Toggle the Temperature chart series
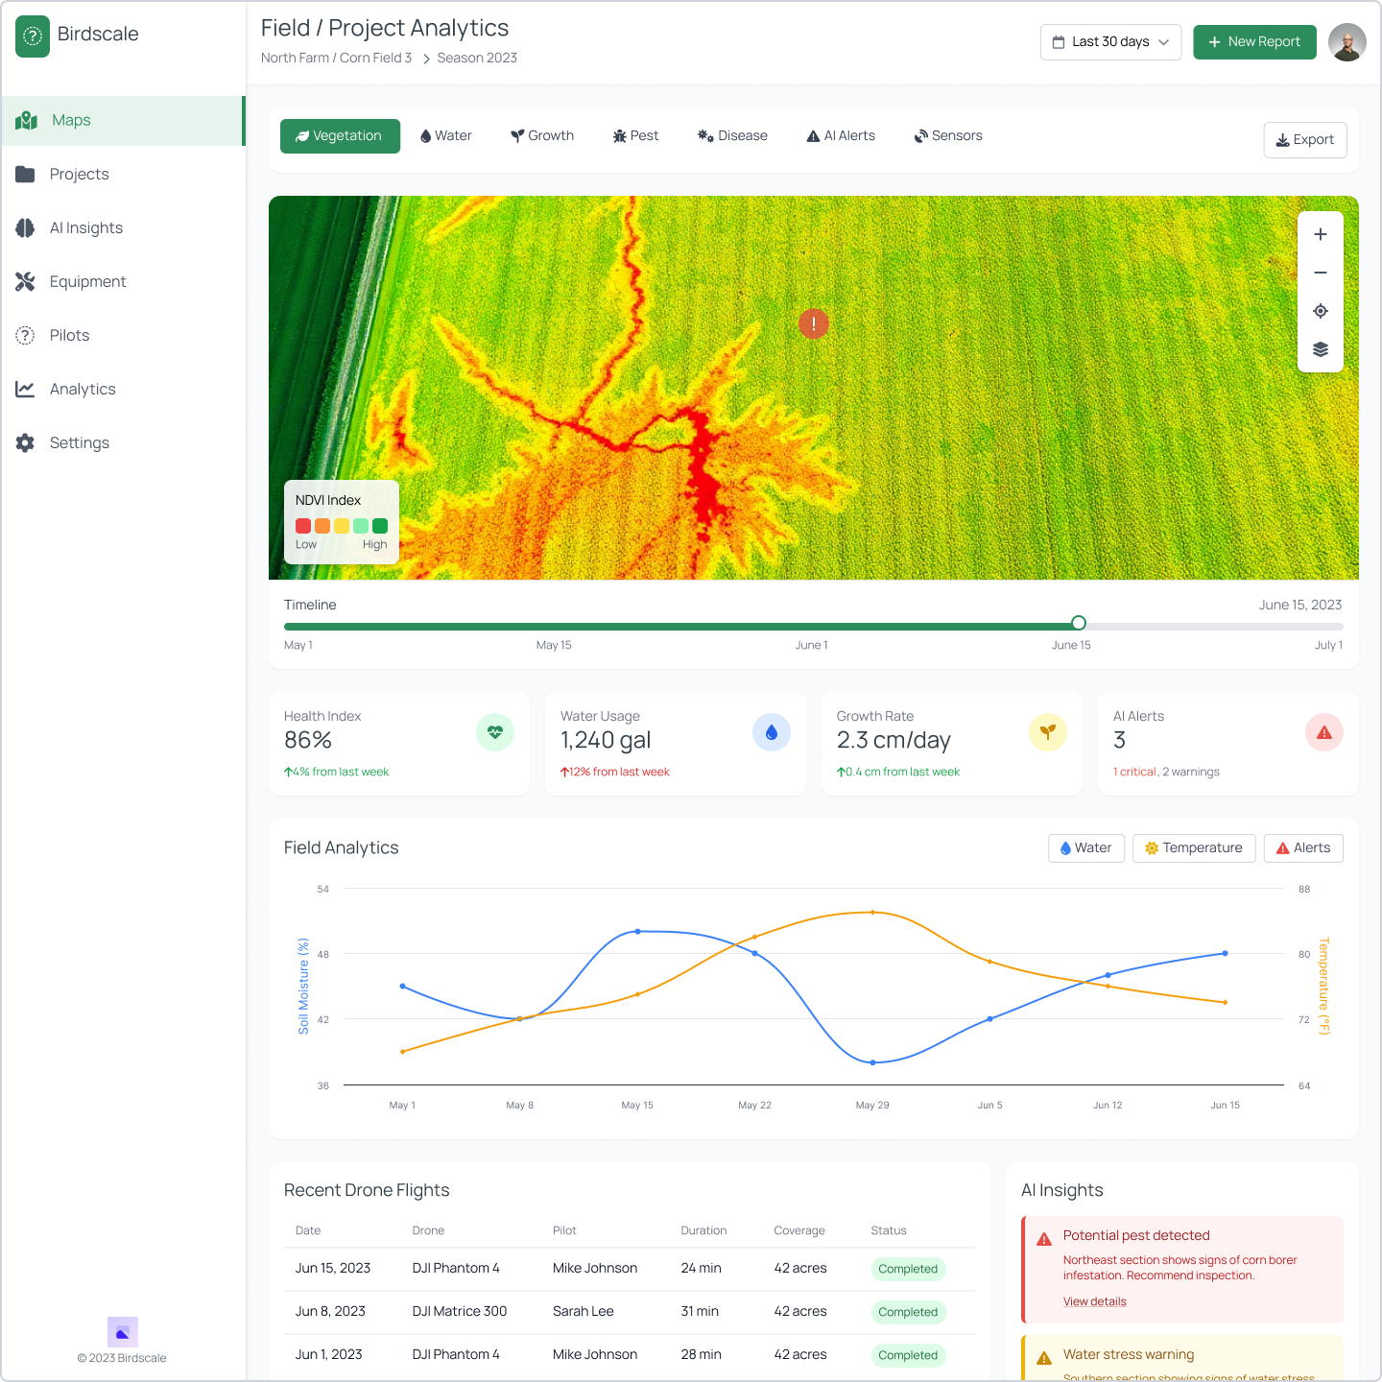The width and height of the screenshot is (1382, 1382). [x=1194, y=848]
